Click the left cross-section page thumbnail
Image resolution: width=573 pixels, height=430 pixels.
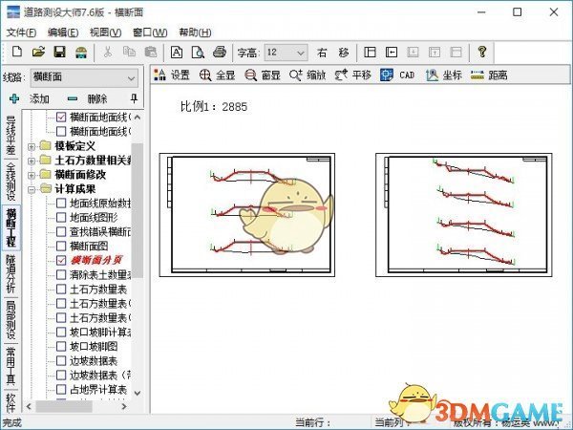click(247, 215)
